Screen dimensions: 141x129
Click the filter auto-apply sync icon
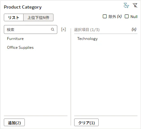click(126, 5)
